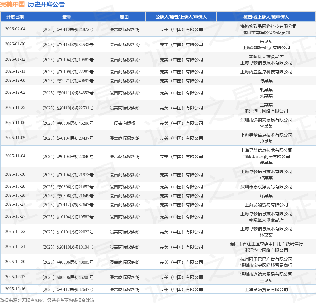316x303 pixels.
Task: Click defendant '卢某某'
Action: [x=266, y=178]
